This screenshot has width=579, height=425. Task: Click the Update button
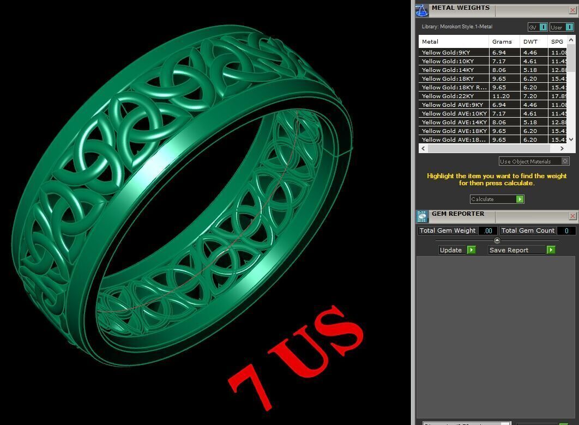pyautogui.click(x=457, y=250)
